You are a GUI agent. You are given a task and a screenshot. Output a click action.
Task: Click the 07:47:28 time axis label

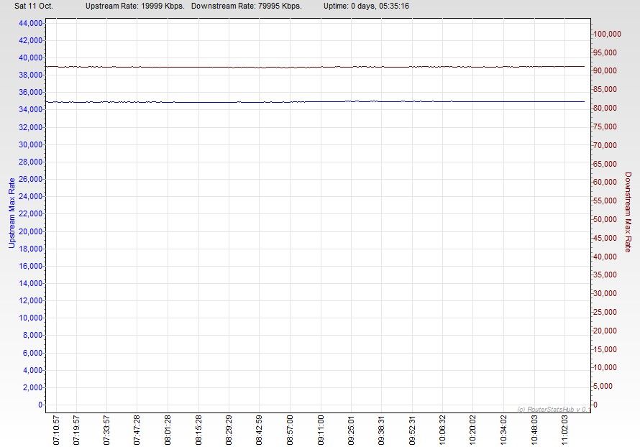pos(137,430)
